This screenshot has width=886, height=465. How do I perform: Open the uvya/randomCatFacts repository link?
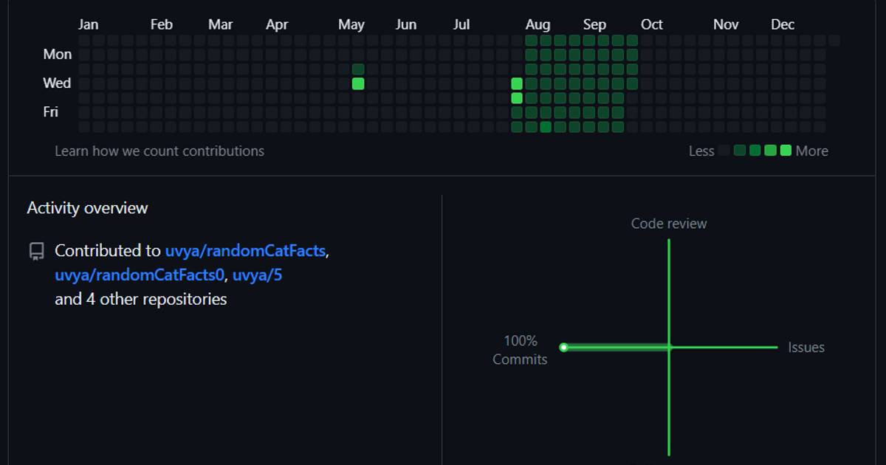(x=245, y=251)
